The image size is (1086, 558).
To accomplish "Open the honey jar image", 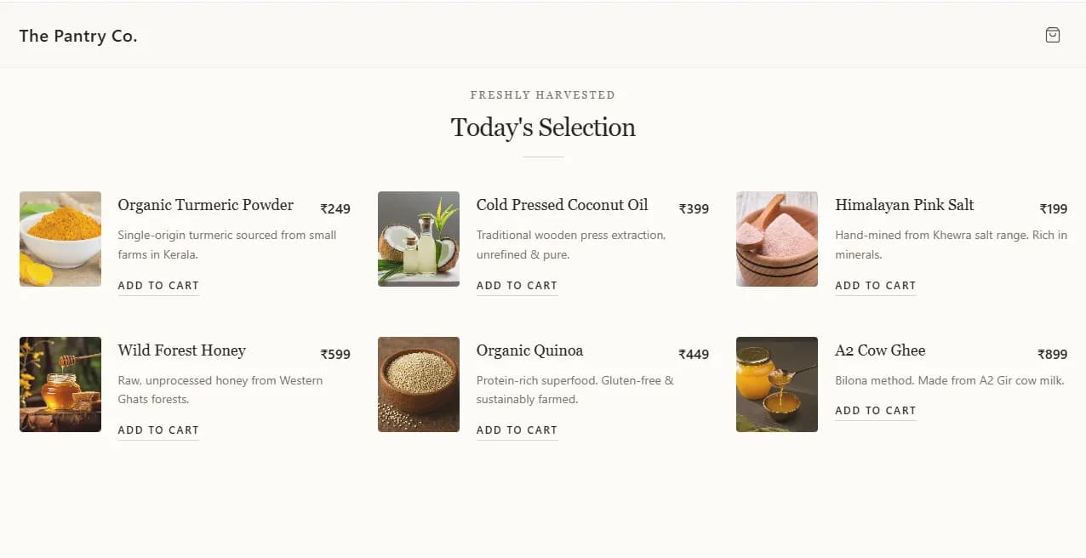I will 60,384.
